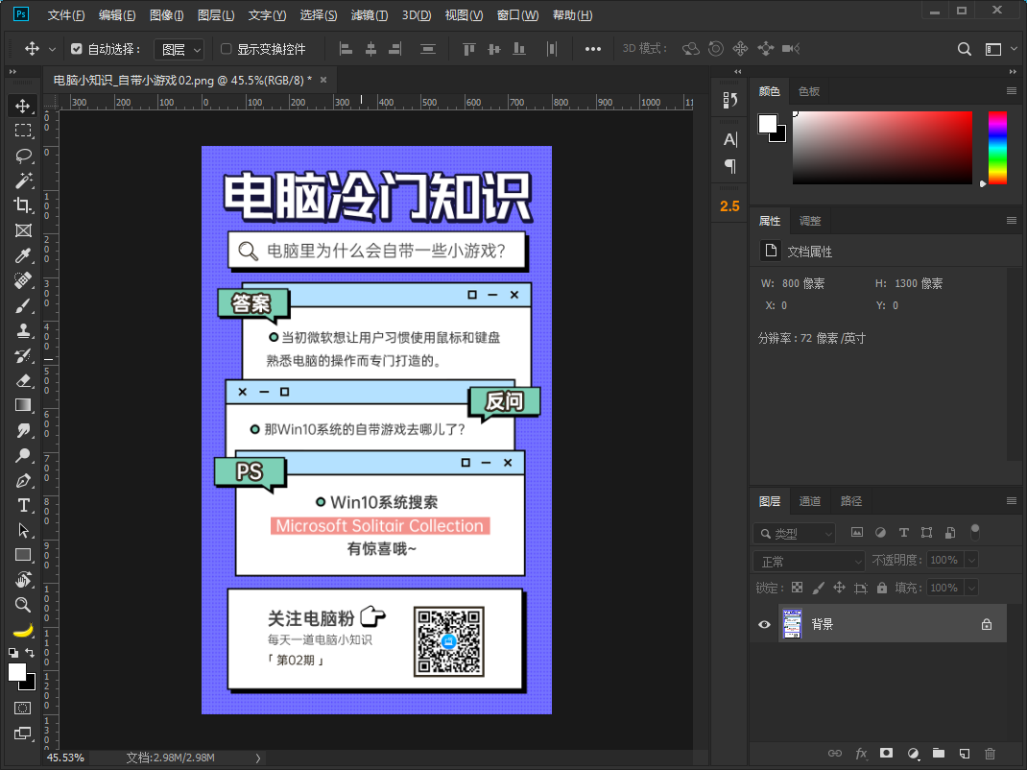1027x770 pixels.
Task: Open the 不透明度 100% dropdown
Action: tap(972, 560)
